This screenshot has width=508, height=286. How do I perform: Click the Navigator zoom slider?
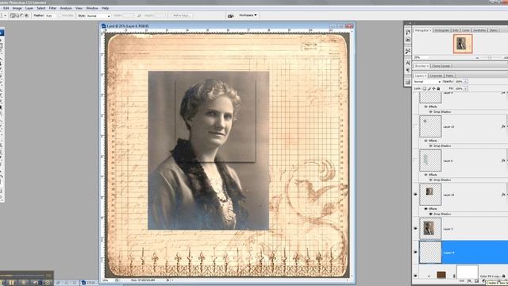489,58
